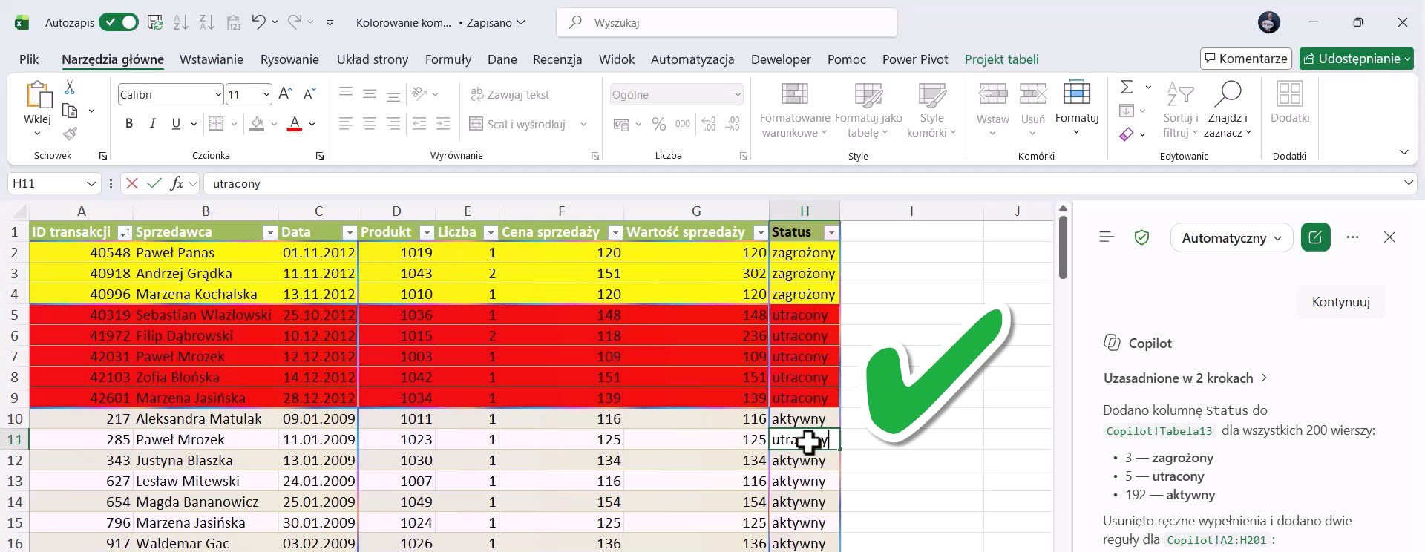Image resolution: width=1425 pixels, height=552 pixels.
Task: Increase font size with larger A icon
Action: click(285, 94)
